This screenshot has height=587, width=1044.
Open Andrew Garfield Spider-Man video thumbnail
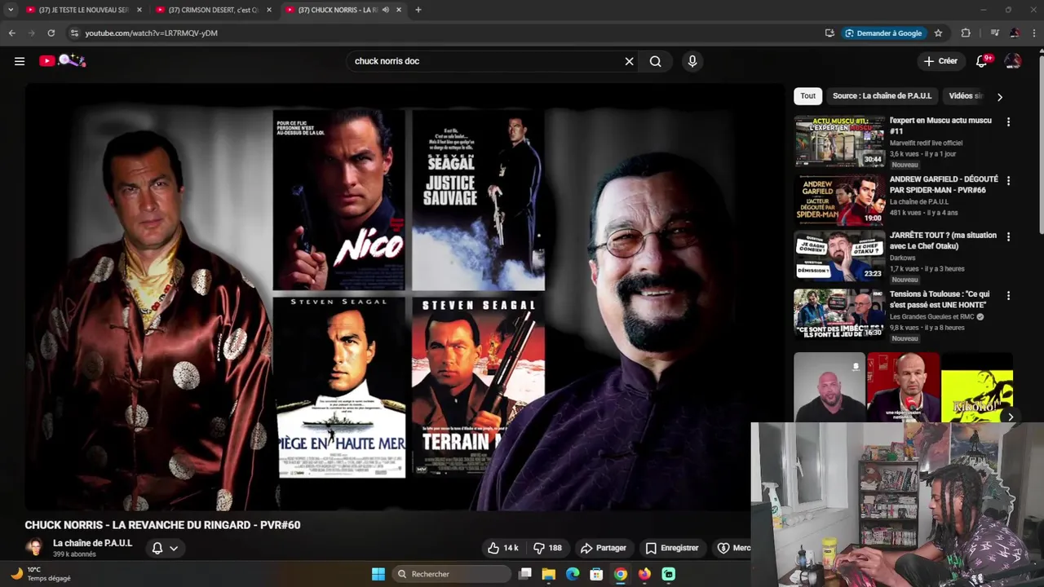839,200
